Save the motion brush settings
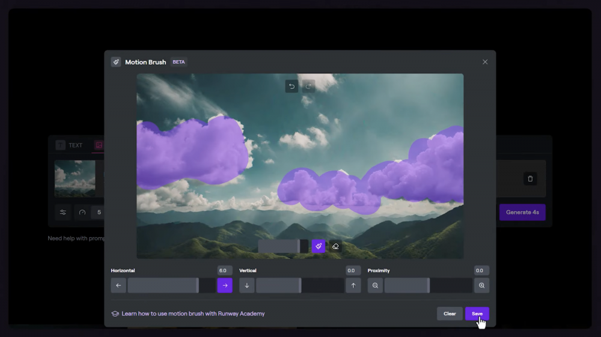 pos(477,314)
